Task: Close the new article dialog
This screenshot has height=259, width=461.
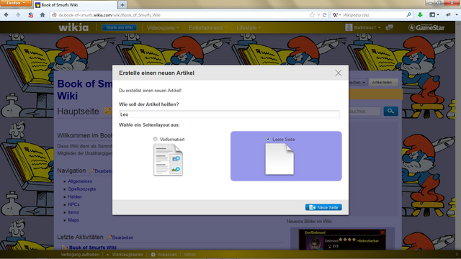Action: click(338, 73)
